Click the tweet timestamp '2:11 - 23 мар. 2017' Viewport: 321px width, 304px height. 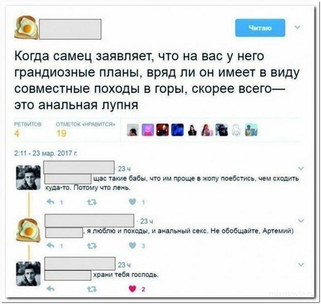pos(46,153)
